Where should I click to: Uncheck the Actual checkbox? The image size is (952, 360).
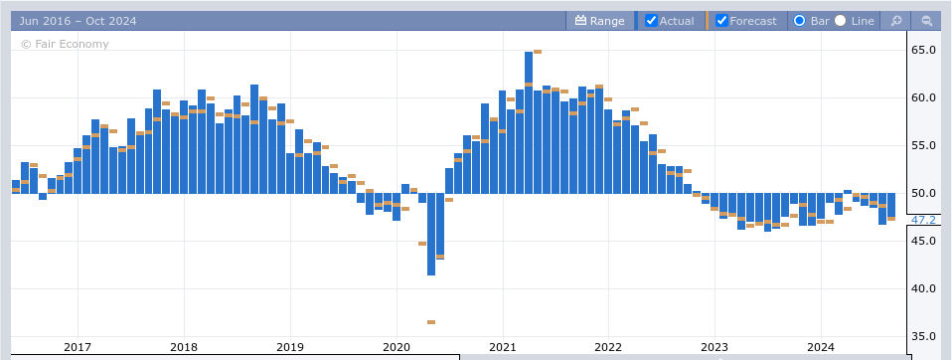pyautogui.click(x=651, y=21)
